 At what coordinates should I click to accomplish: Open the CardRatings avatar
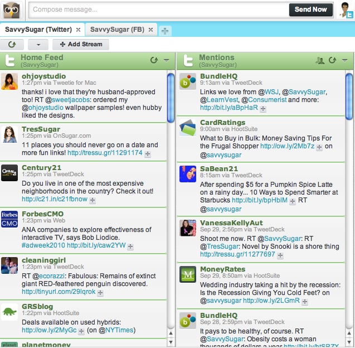click(x=188, y=128)
